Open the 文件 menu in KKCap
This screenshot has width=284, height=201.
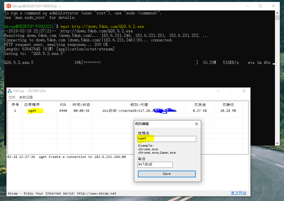(x=12, y=97)
